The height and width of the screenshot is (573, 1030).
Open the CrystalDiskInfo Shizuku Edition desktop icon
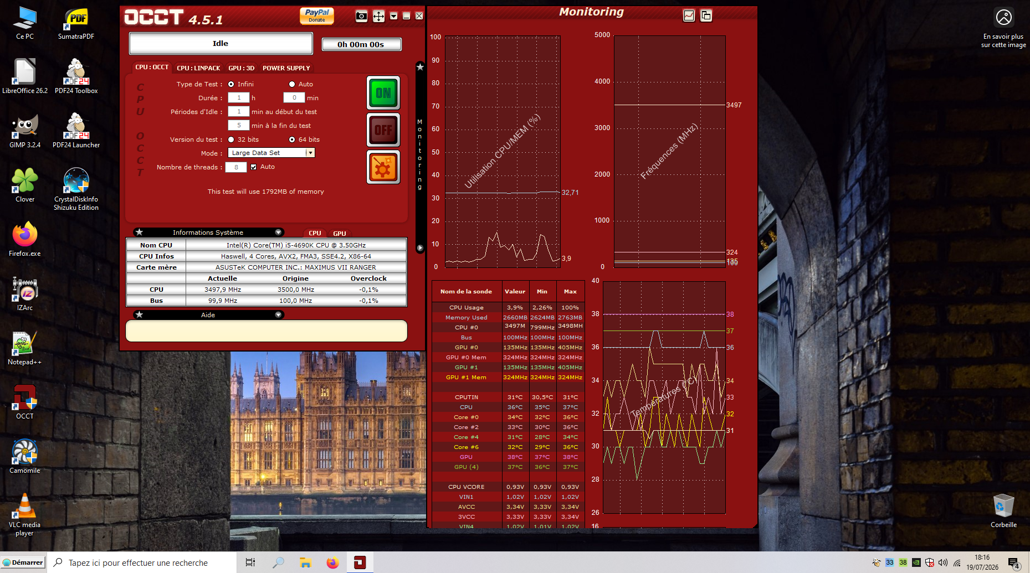click(x=76, y=189)
